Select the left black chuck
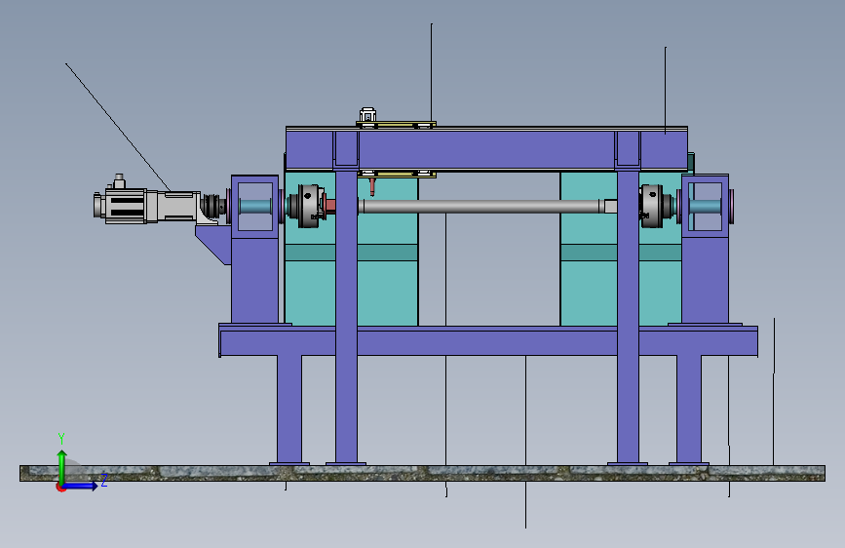This screenshot has height=548, width=845. coord(308,206)
